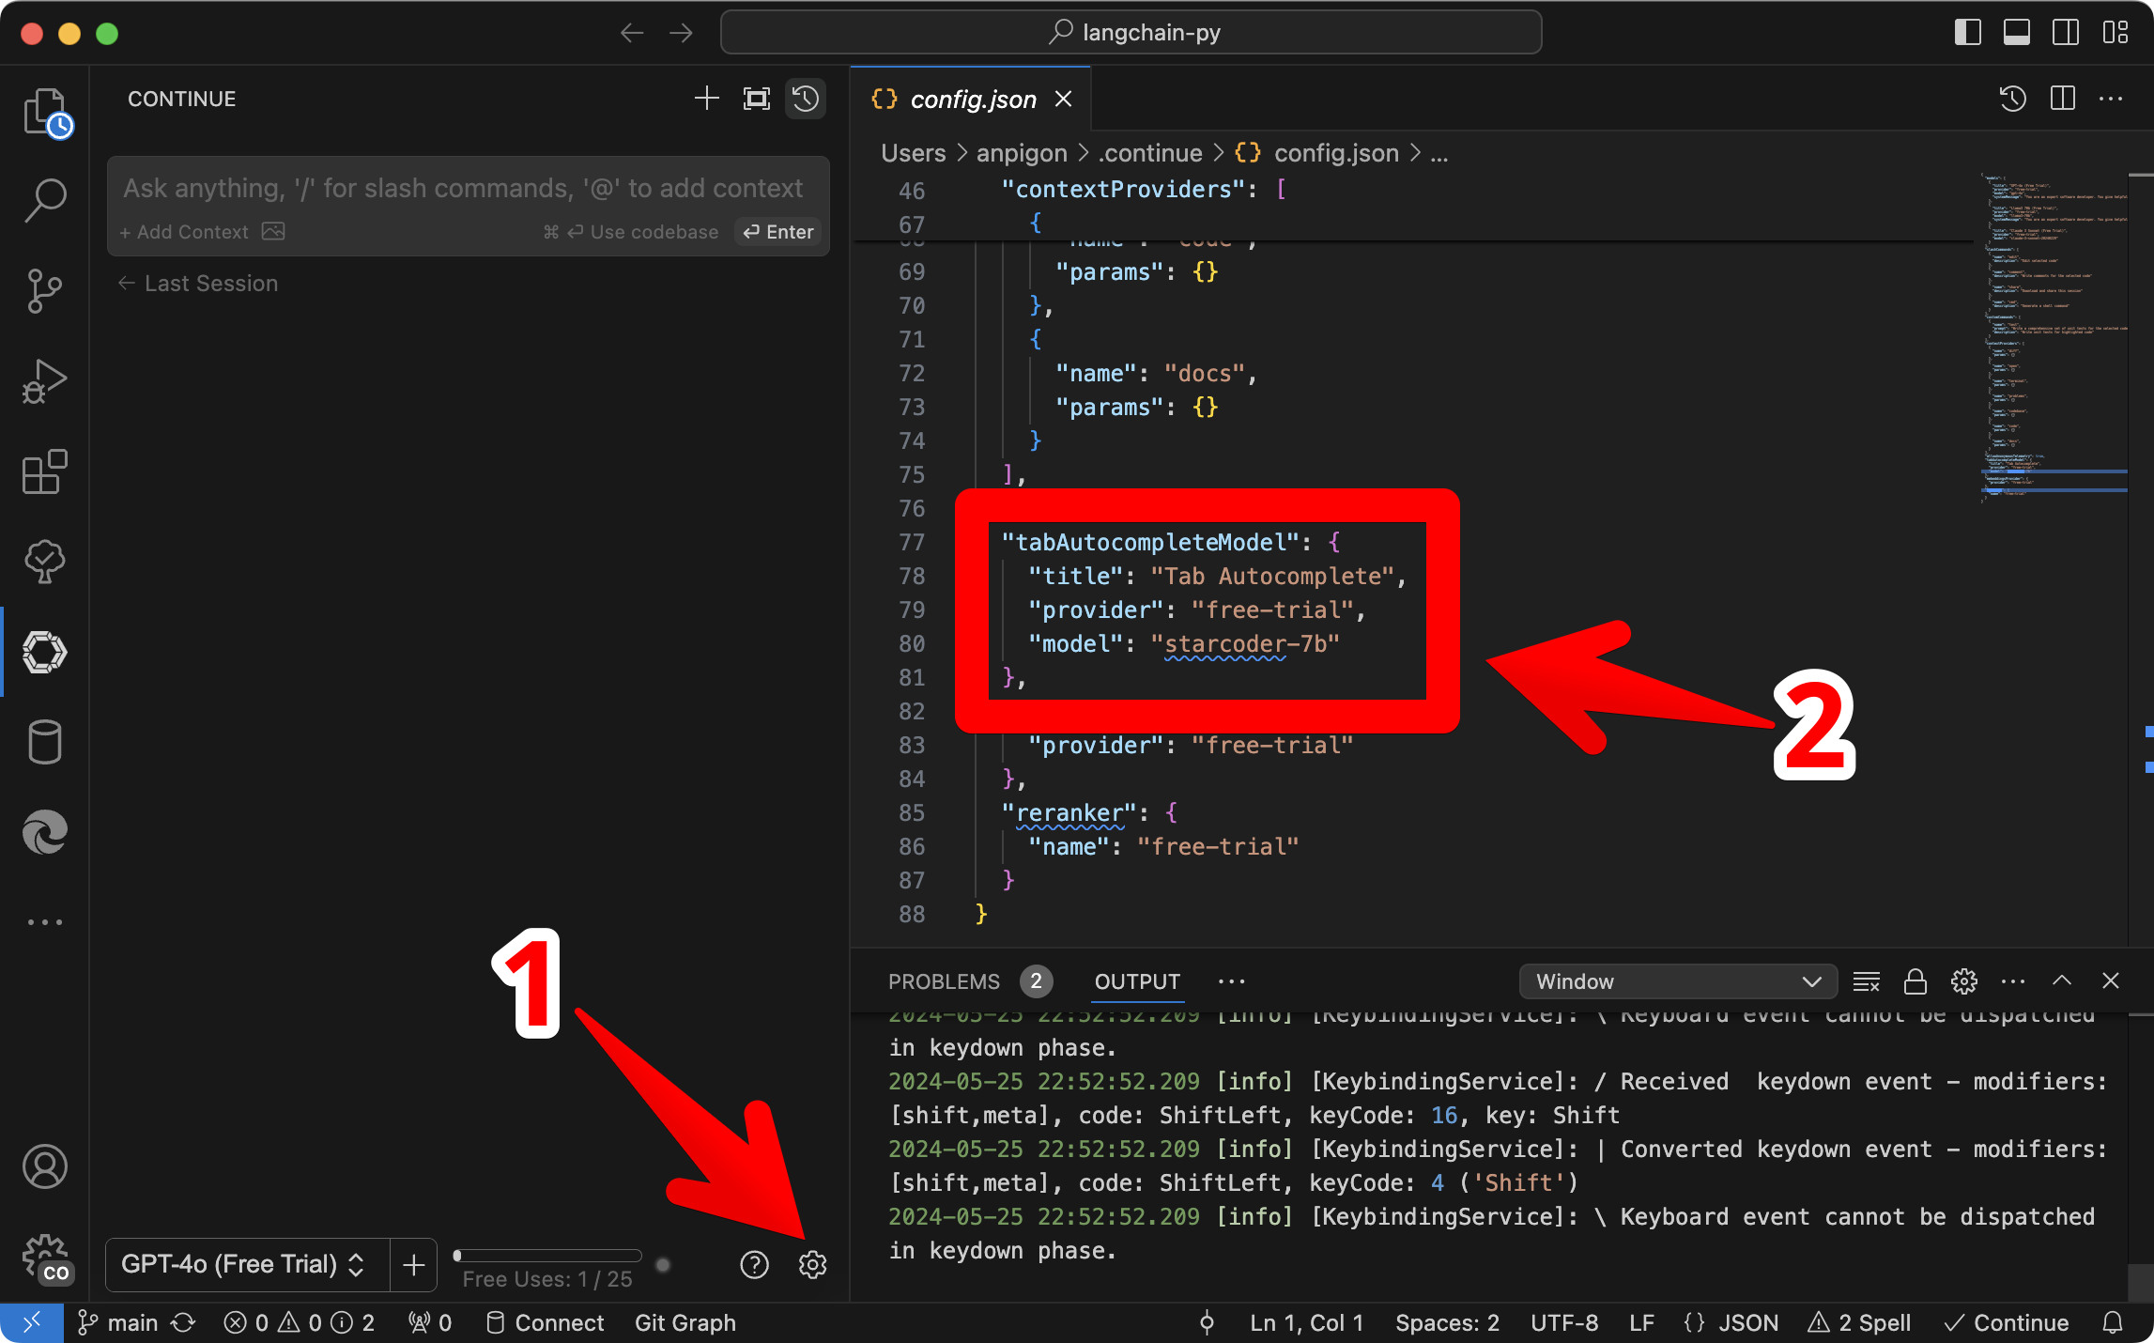Open Run and Debug view
The image size is (2154, 1343).
pos(44,381)
